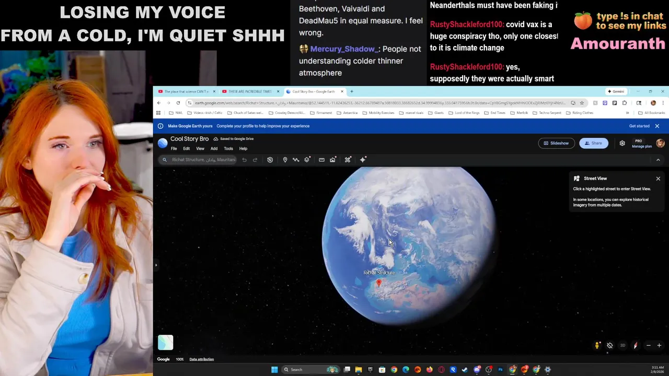Click the undo arrow in Google Earth toolbar
The width and height of the screenshot is (669, 376).
244,160
